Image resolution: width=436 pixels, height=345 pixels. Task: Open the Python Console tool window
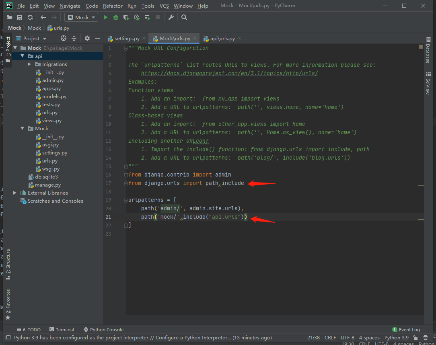point(103,330)
